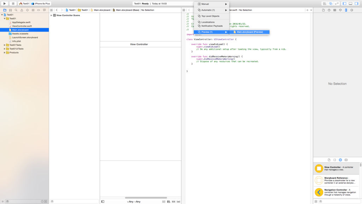Open the Stack button in canvas bar
The width and height of the screenshot is (362, 204).
tap(164, 202)
